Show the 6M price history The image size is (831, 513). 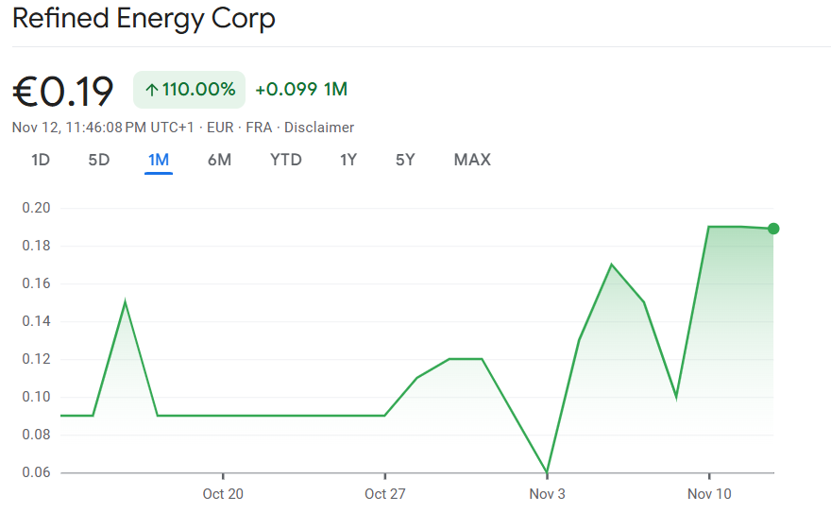[219, 160]
